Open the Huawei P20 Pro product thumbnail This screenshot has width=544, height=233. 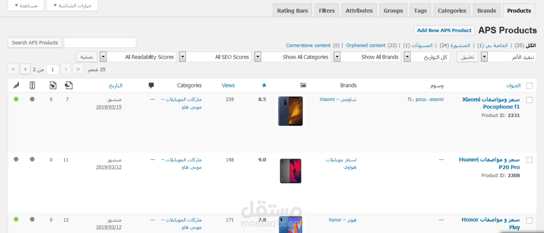coord(291,171)
